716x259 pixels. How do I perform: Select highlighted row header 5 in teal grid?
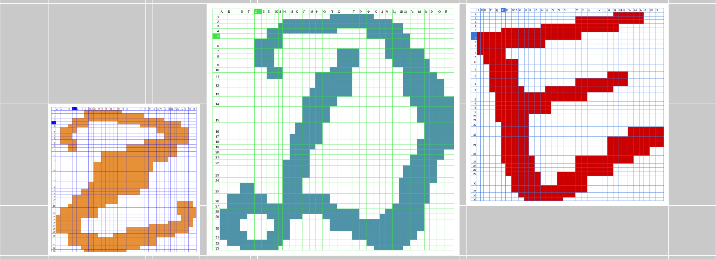[216, 36]
